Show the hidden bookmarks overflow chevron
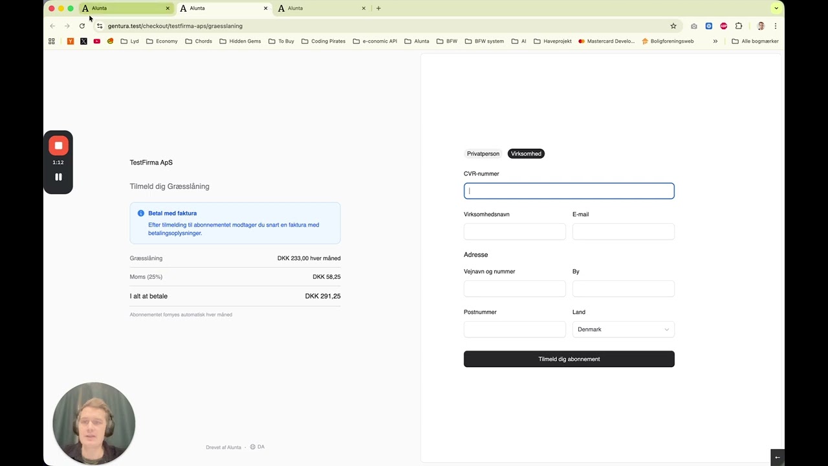828x466 pixels. click(715, 41)
